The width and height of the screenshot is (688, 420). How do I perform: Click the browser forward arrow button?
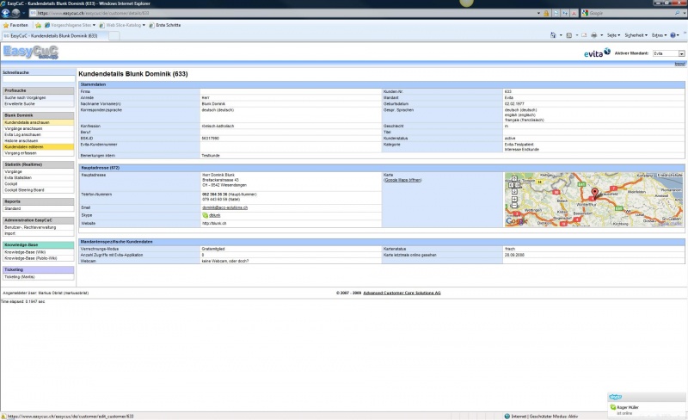[x=15, y=13]
